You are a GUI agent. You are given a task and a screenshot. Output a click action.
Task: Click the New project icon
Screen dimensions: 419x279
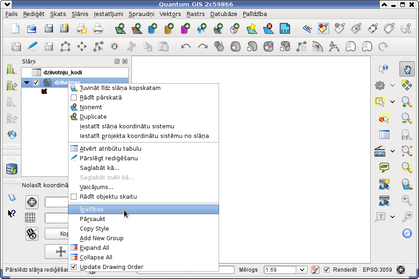(x=15, y=28)
